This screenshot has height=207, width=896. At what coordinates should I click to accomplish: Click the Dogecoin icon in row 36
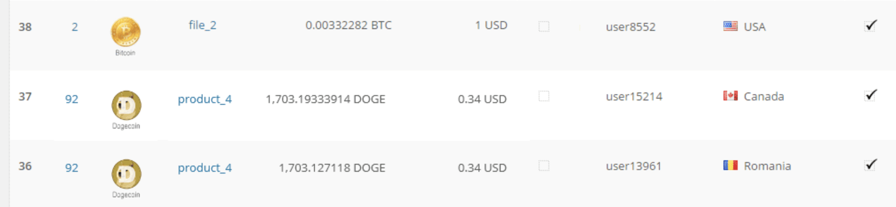(x=126, y=174)
